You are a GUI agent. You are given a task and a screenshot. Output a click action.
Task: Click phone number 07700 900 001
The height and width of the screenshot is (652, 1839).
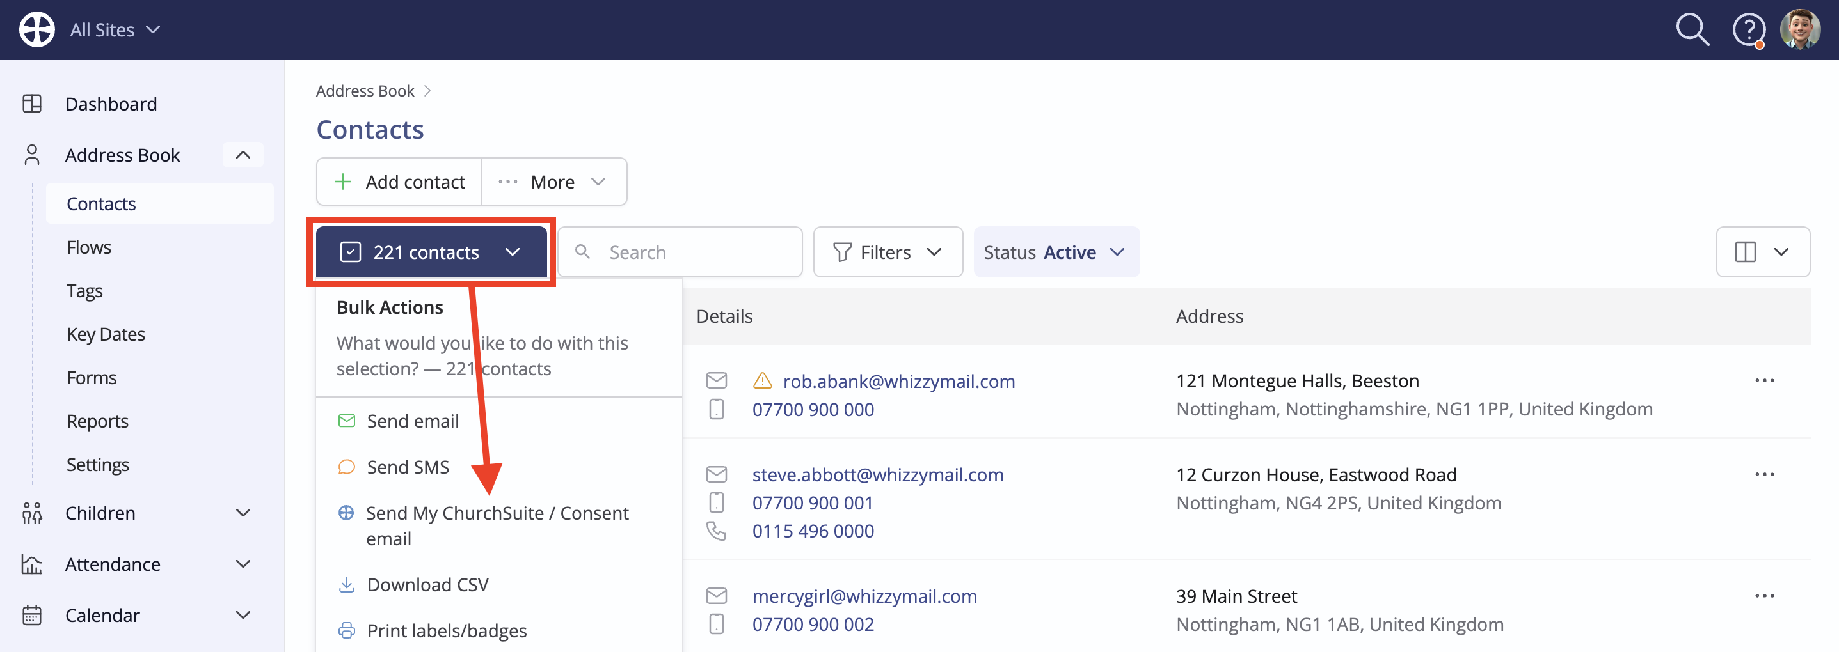click(813, 503)
